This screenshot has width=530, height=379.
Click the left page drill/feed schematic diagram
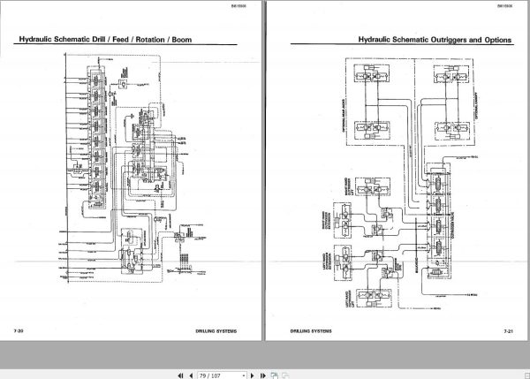132,168
